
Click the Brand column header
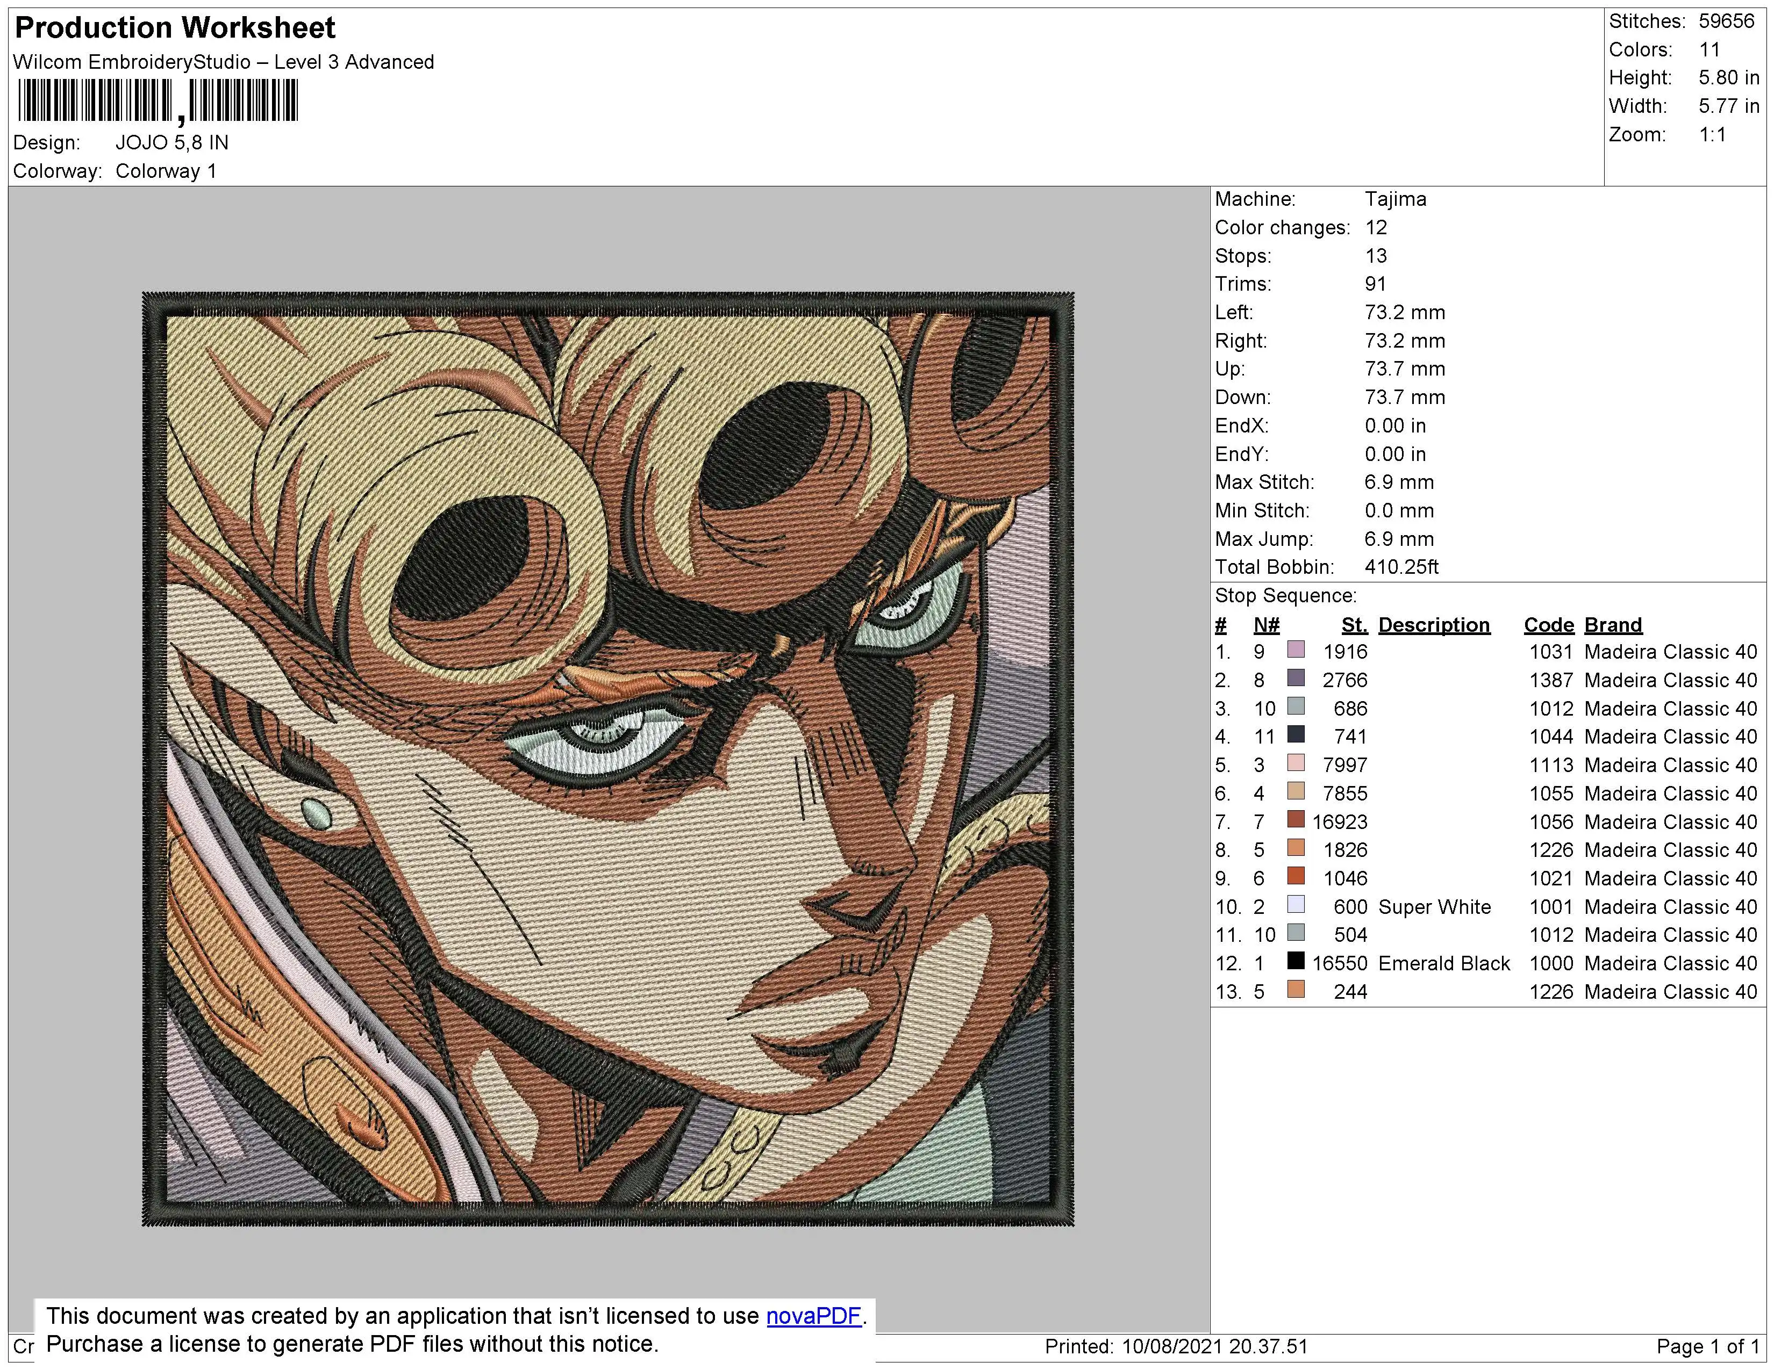pyautogui.click(x=1613, y=625)
